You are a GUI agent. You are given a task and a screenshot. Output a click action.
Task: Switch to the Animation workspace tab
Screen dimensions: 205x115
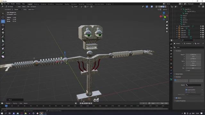click(74, 4)
